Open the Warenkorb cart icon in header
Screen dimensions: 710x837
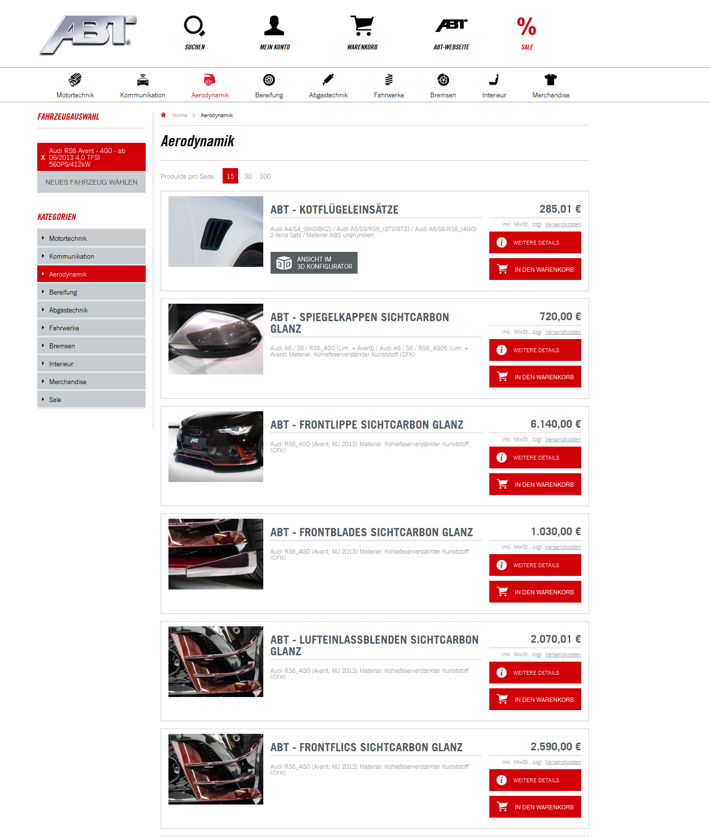pos(362,26)
